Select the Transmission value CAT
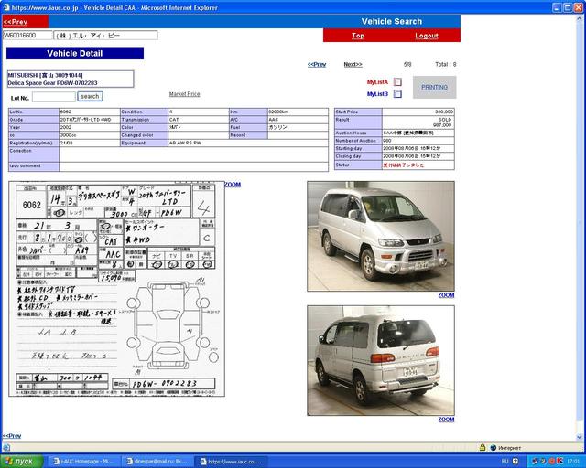 tap(174, 120)
